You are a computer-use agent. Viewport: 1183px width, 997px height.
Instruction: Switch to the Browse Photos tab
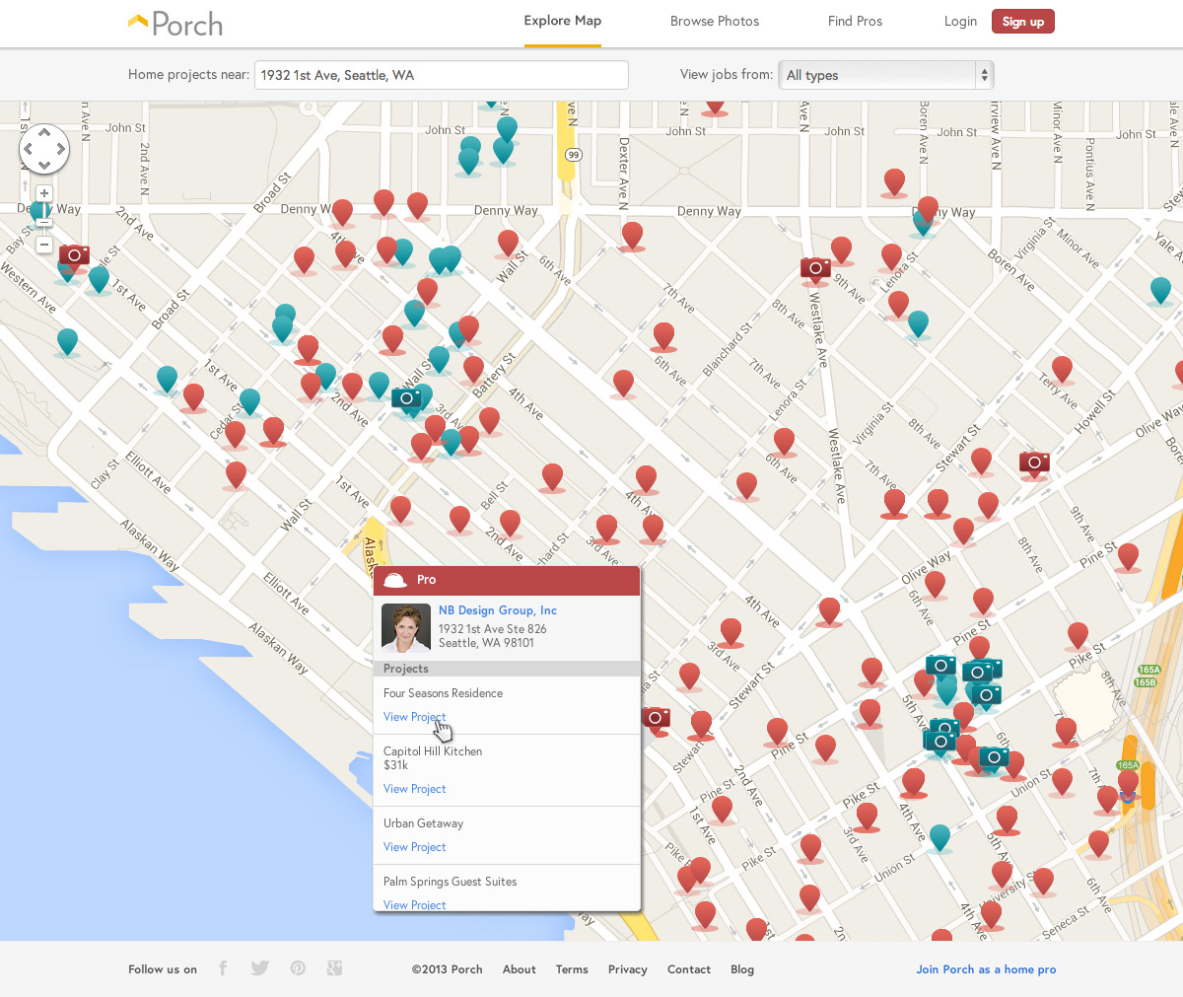715,21
